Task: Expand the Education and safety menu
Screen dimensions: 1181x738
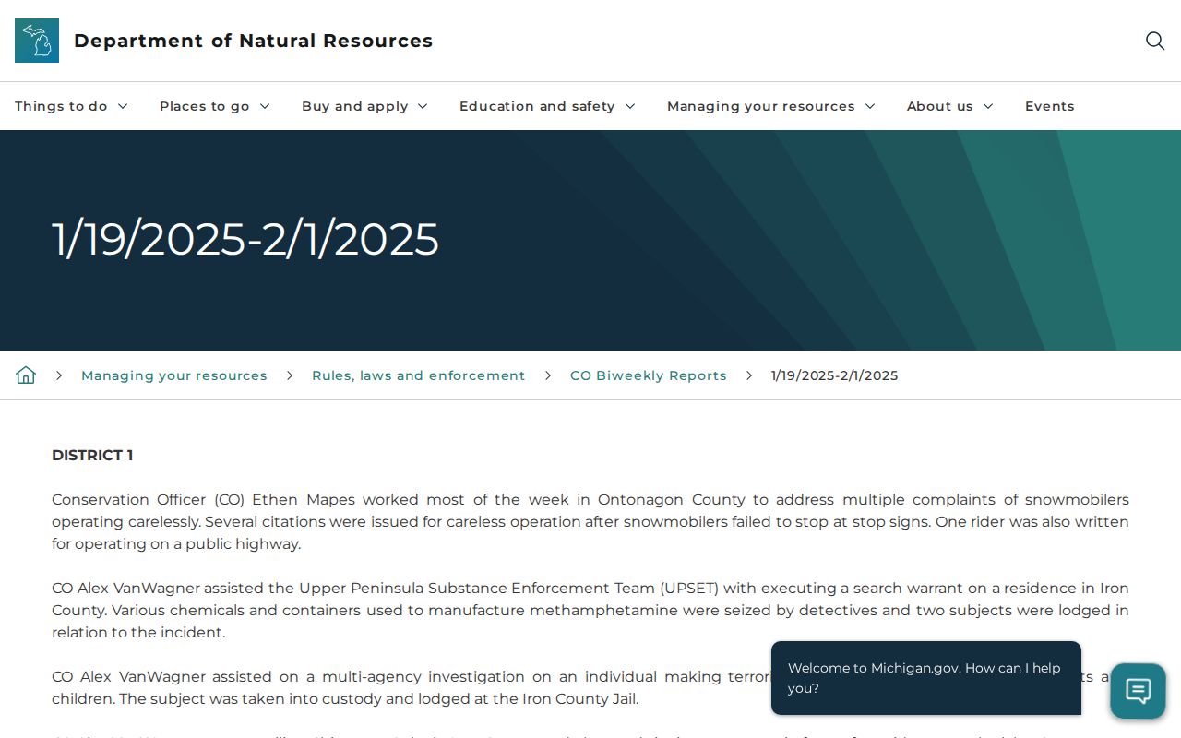Action: (x=547, y=106)
